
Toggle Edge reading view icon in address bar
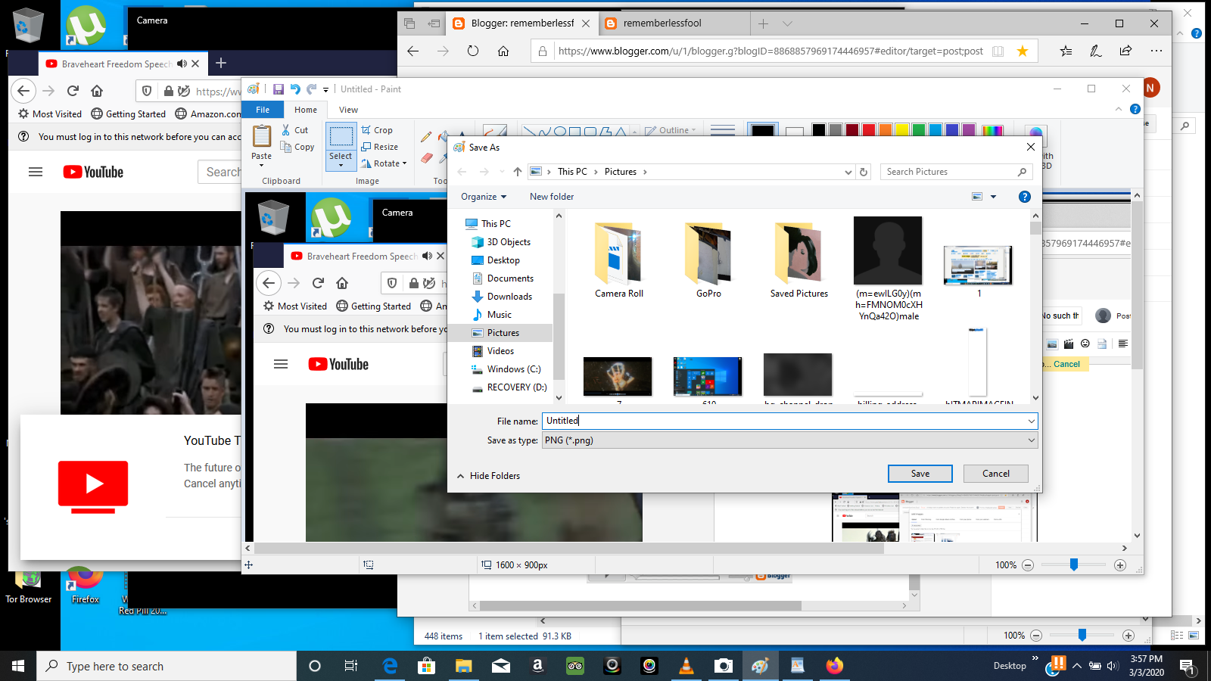pos(998,51)
